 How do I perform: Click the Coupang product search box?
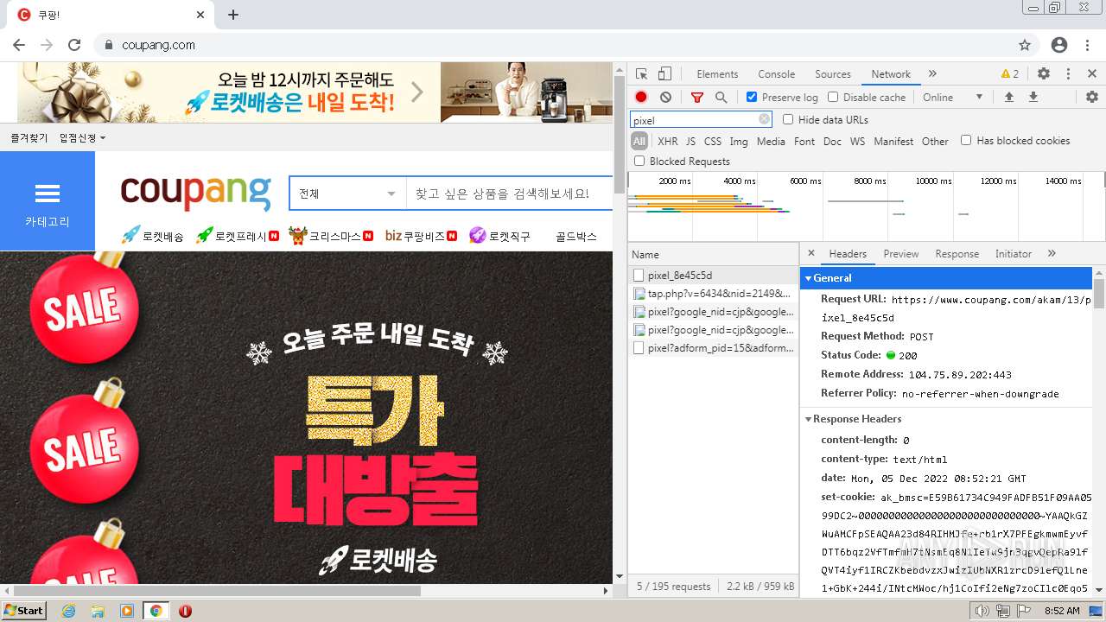[511, 194]
